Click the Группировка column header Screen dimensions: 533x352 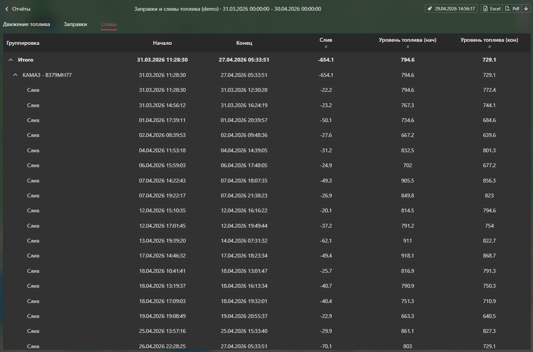[x=23, y=43]
